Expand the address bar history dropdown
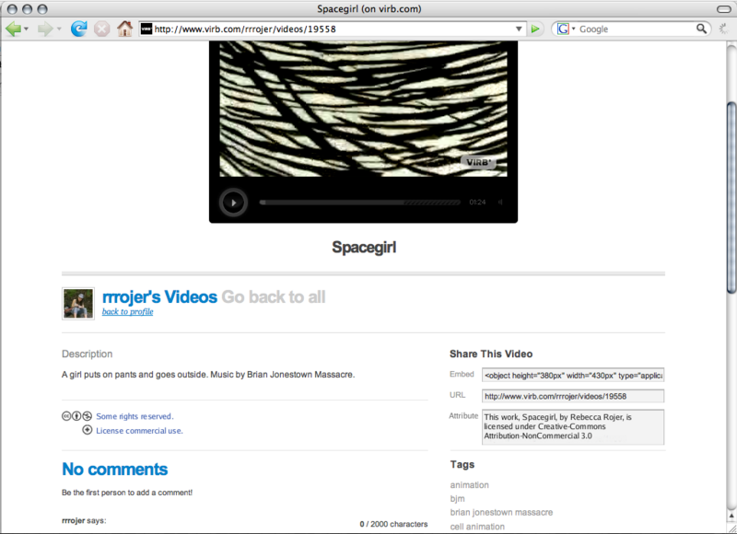The height and width of the screenshot is (534, 737). point(519,29)
